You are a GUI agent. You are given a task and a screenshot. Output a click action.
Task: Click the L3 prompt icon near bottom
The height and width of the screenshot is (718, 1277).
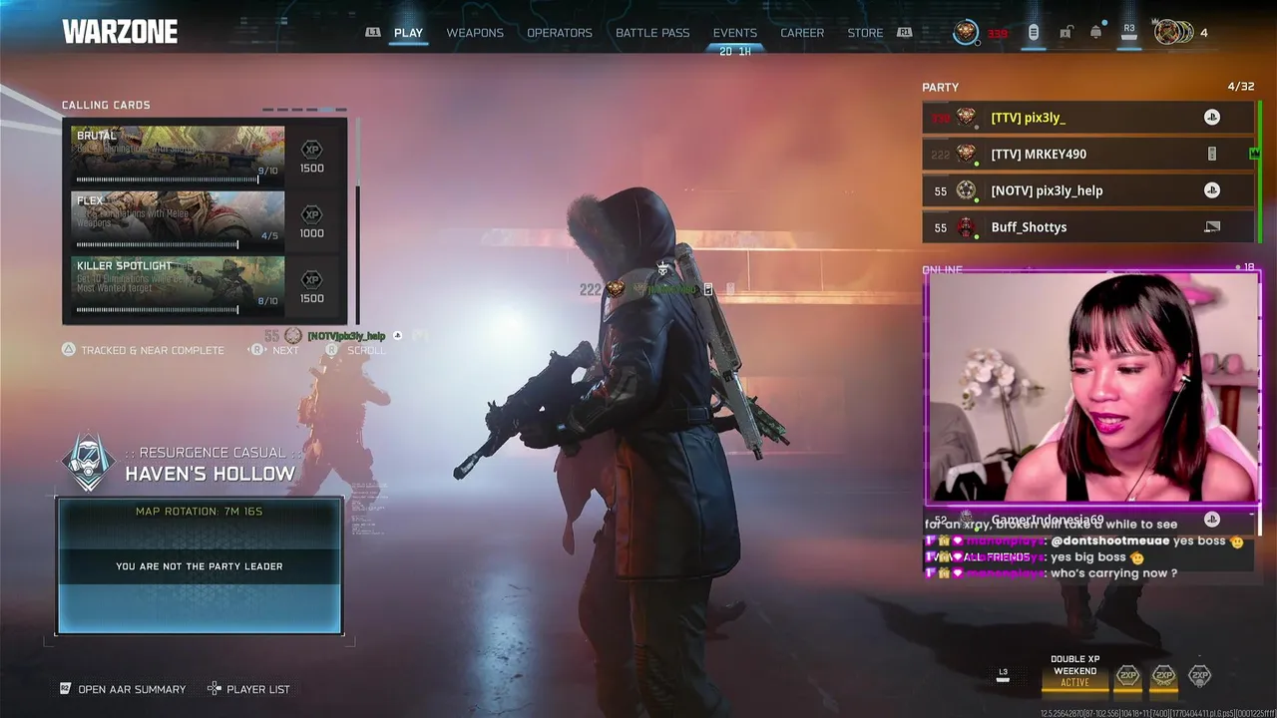coord(1004,675)
